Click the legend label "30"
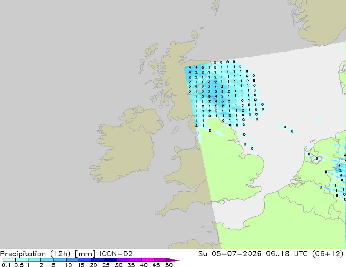 (x=119, y=265)
